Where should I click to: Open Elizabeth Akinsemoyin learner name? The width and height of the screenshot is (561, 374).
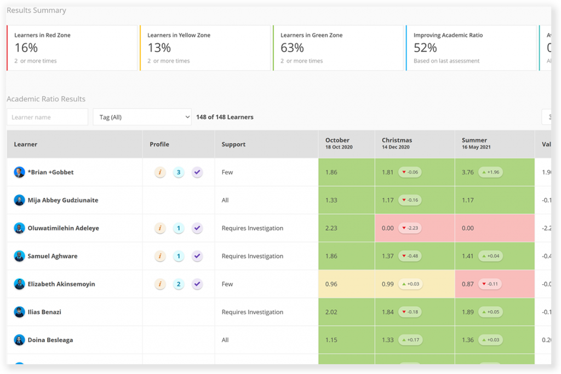point(61,284)
